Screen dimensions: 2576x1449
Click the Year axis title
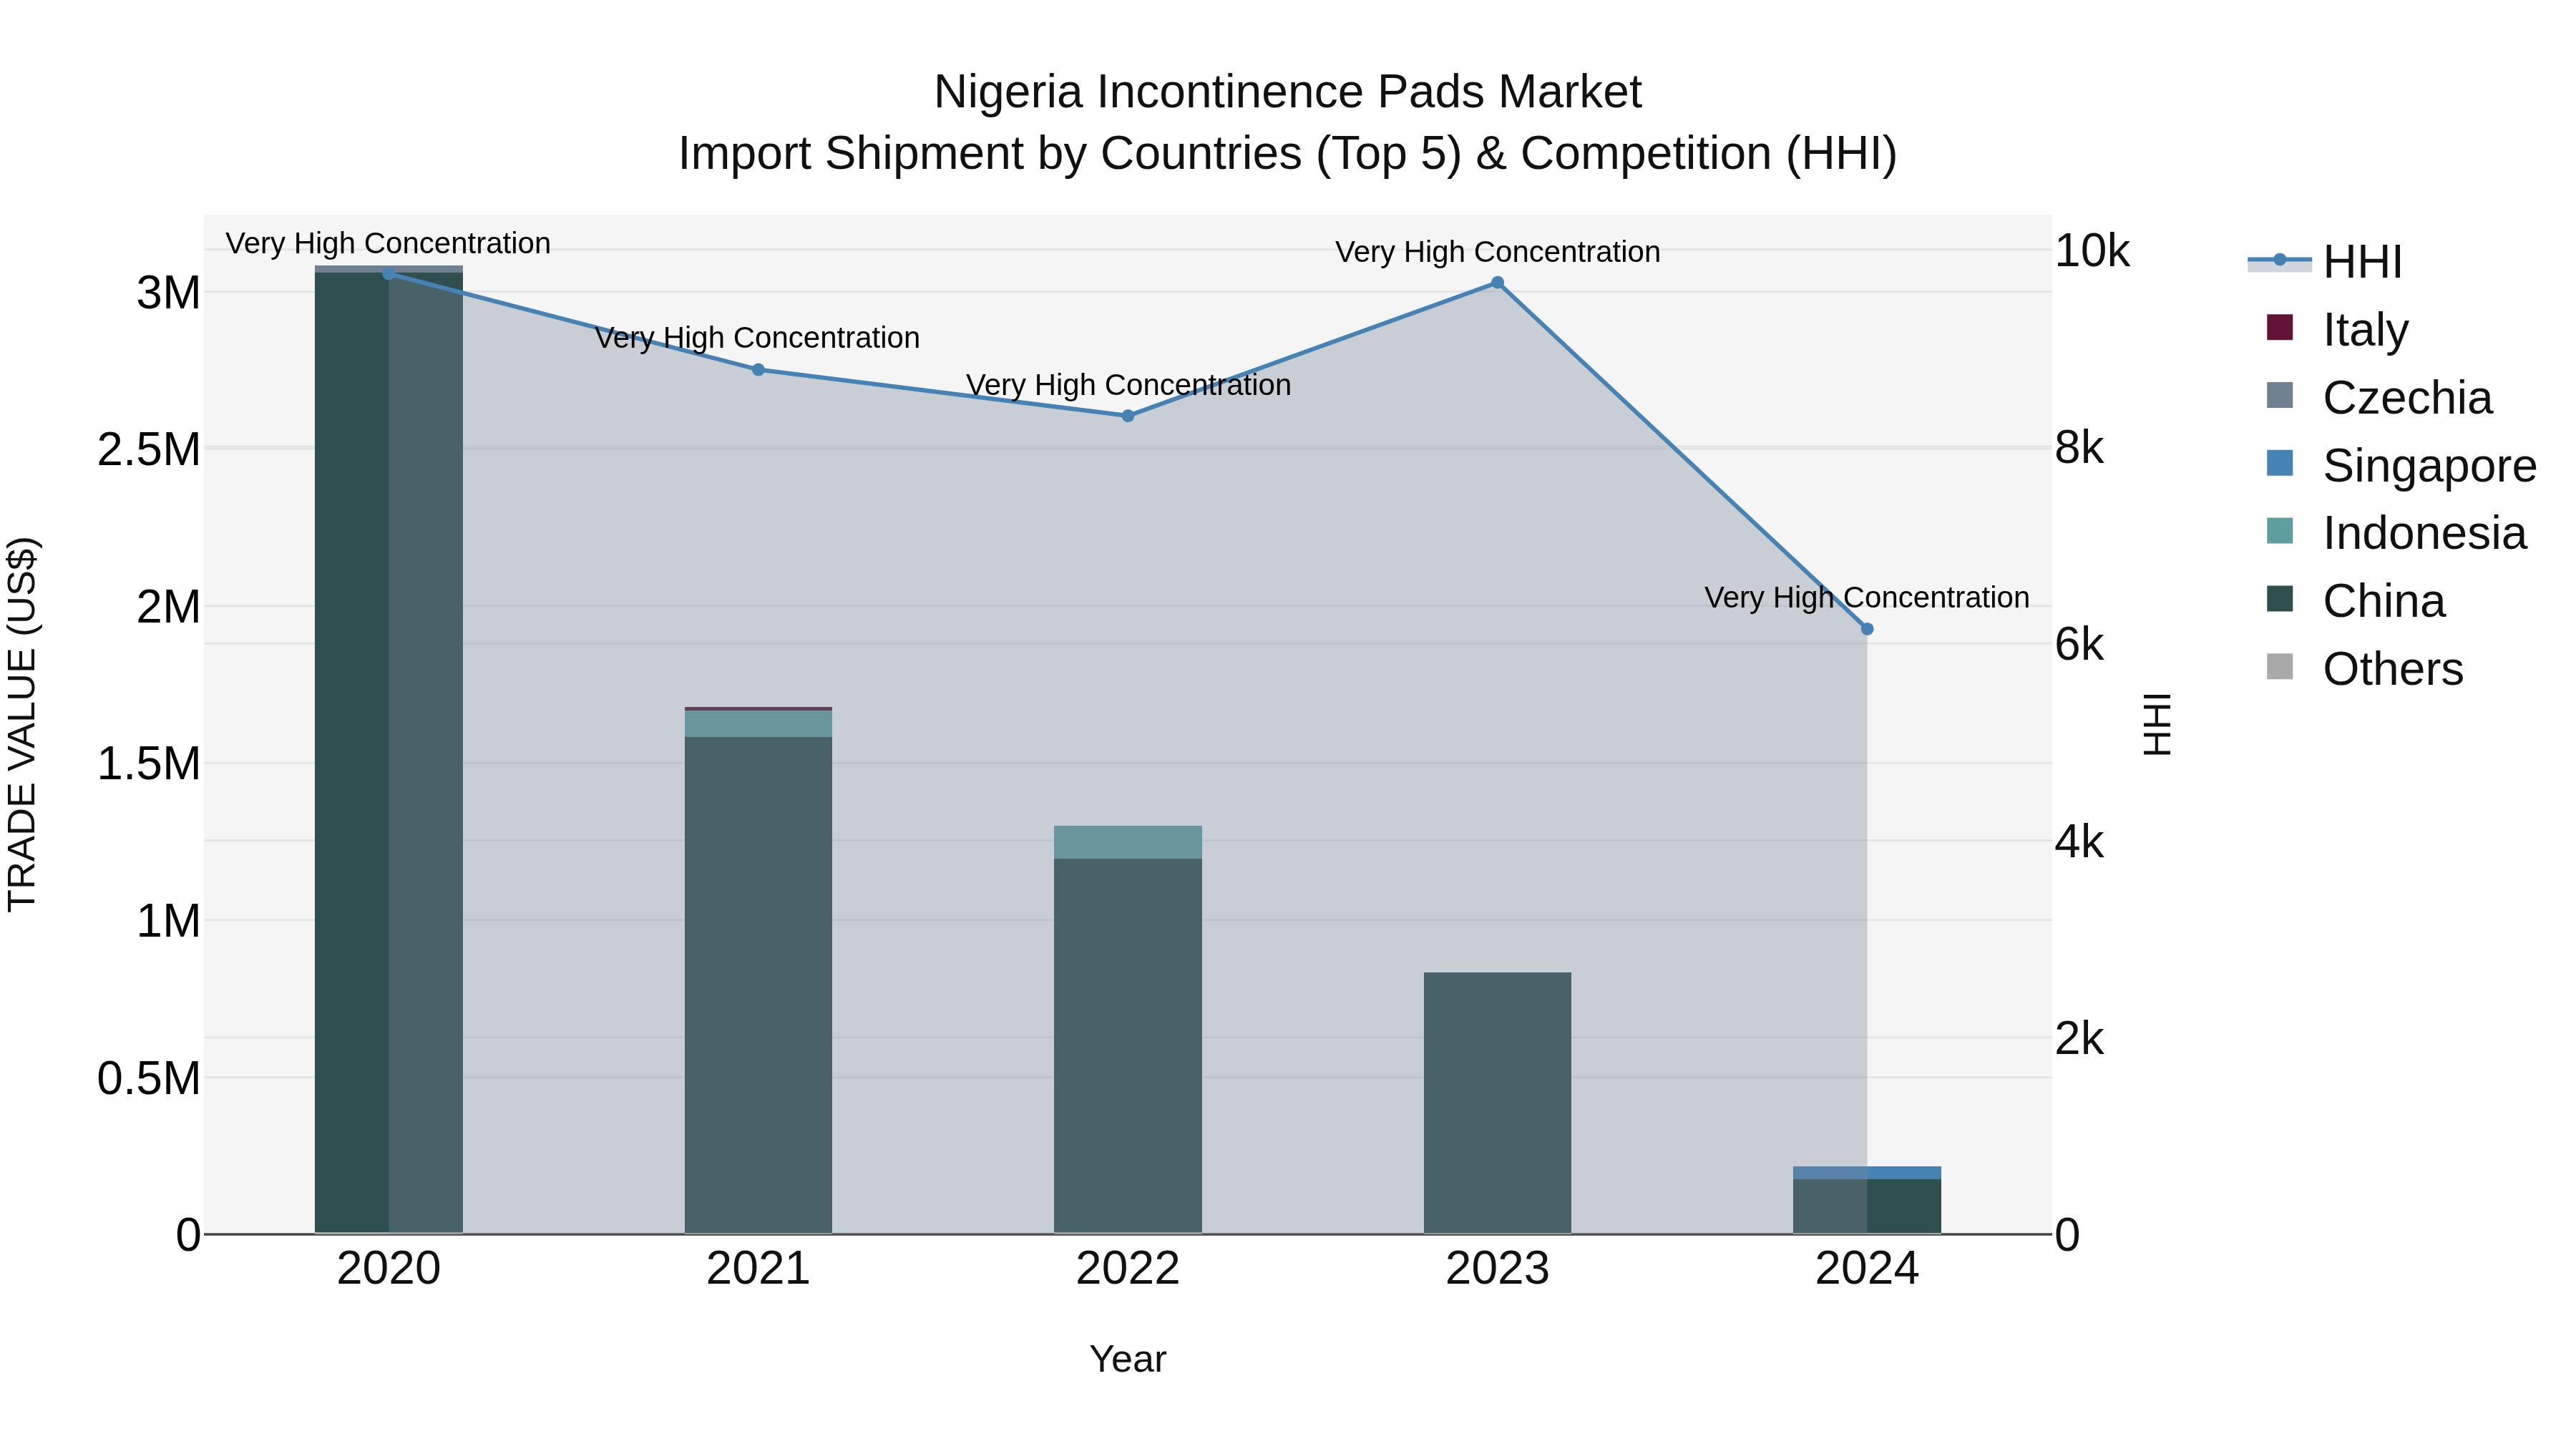[1128, 1359]
